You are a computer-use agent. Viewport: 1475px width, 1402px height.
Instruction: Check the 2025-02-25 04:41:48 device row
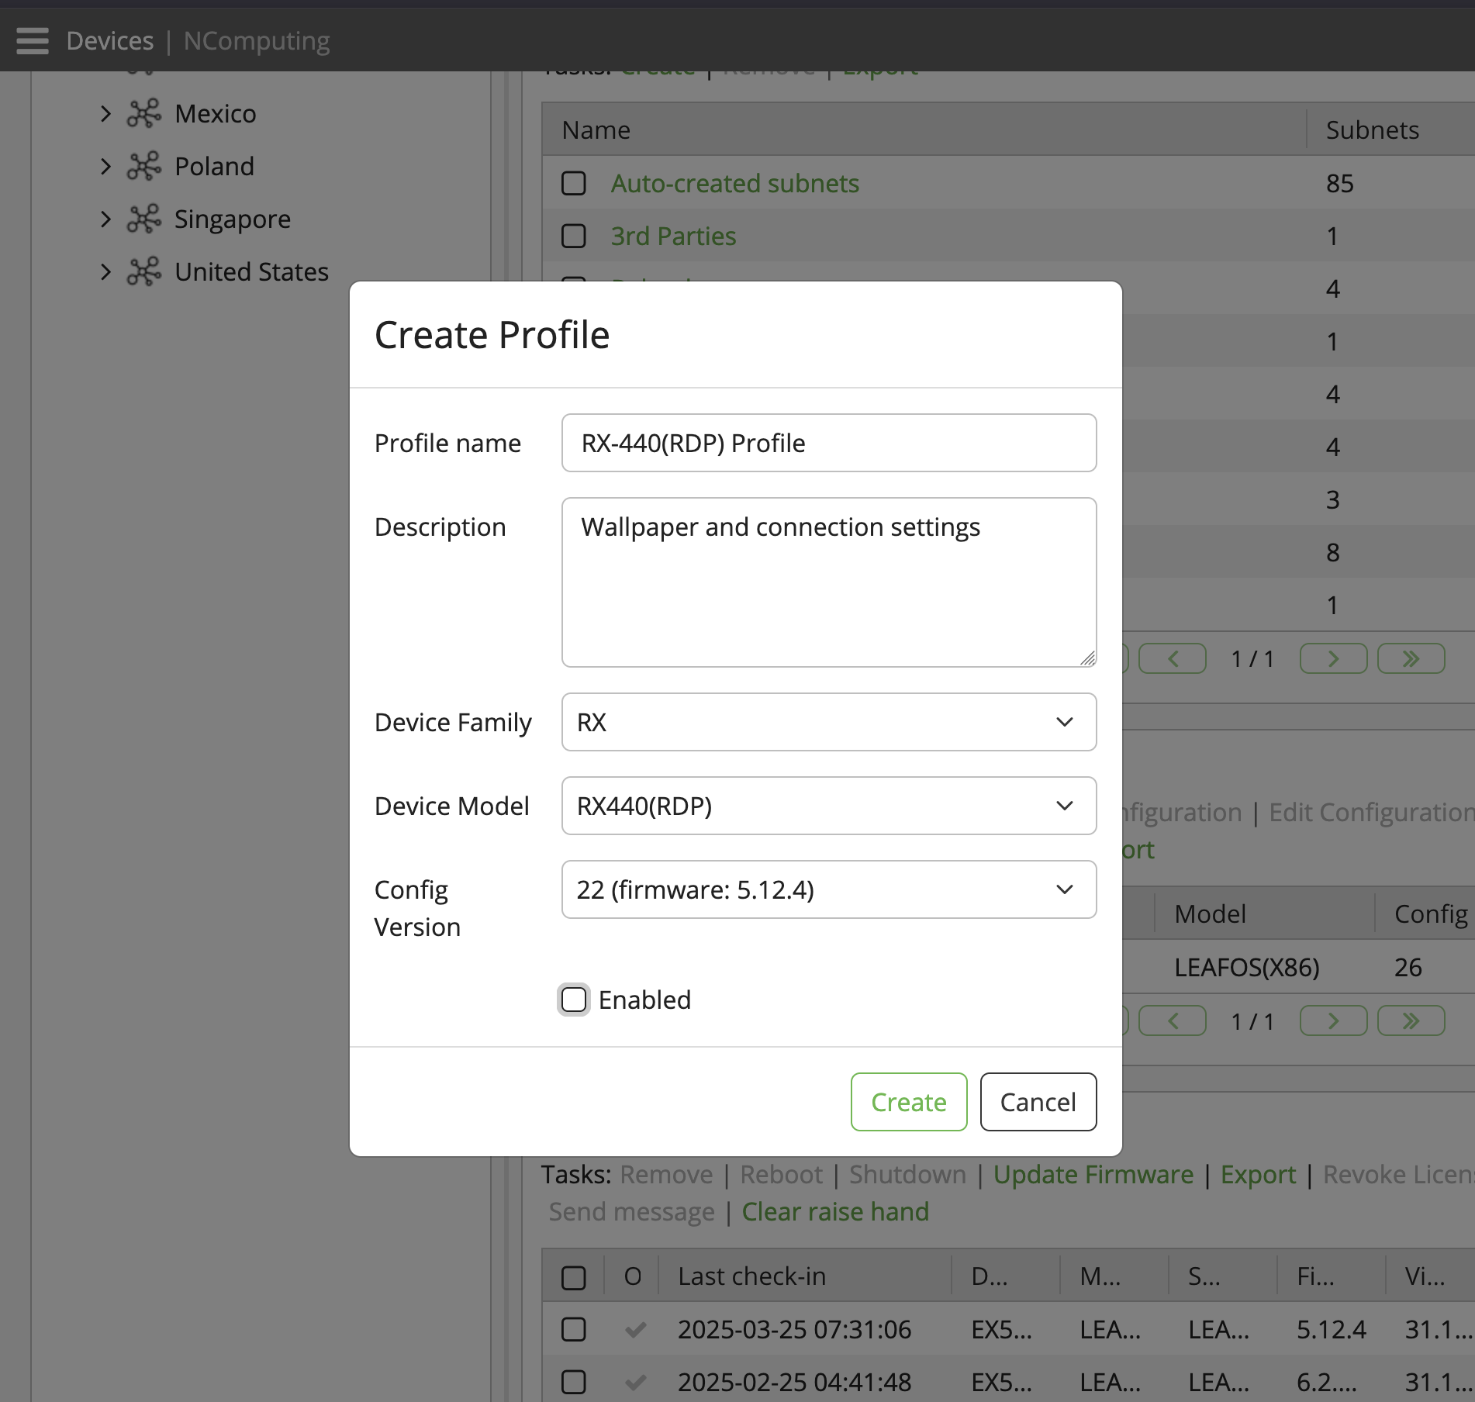574,1383
